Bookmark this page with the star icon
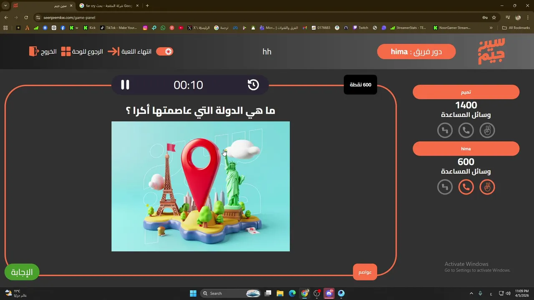The image size is (534, 300). (494, 17)
